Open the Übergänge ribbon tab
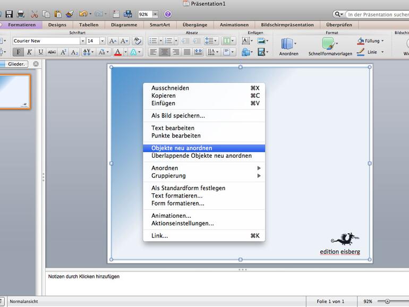The width and height of the screenshot is (409, 307). [x=195, y=25]
